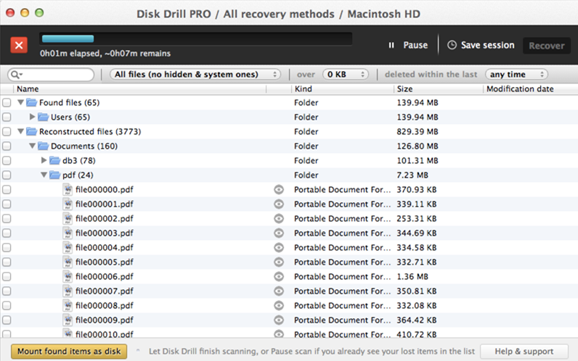This screenshot has width=578, height=361.
Task: Check the db3 (78) checkbox
Action: [x=7, y=160]
